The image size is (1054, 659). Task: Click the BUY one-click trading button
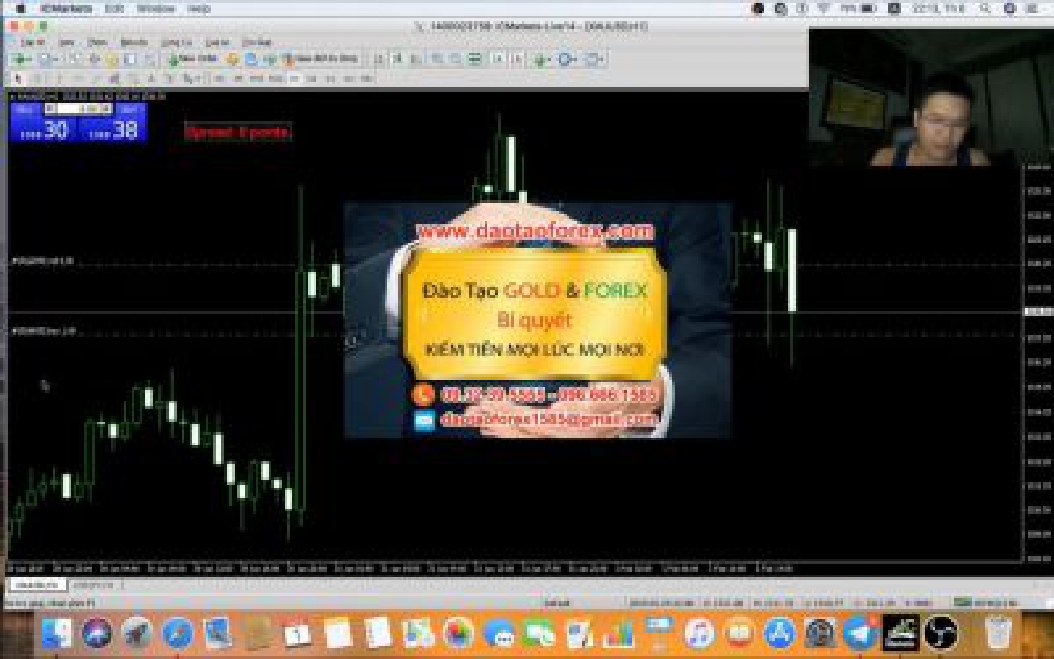click(112, 128)
